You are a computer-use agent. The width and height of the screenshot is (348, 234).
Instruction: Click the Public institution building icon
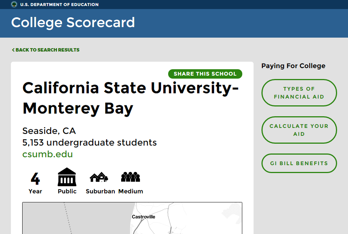click(67, 177)
